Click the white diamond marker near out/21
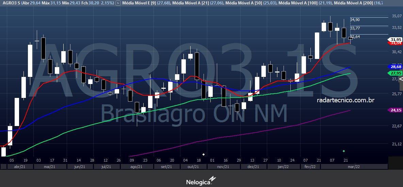Viewport: 403px width, 187px height. pos(204,154)
